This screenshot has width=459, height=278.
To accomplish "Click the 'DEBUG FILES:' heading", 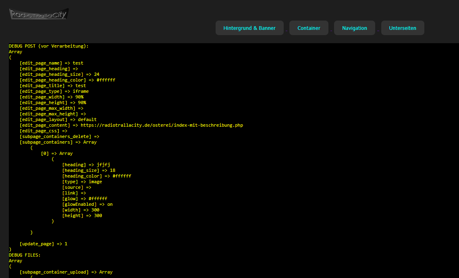I will pos(25,255).
